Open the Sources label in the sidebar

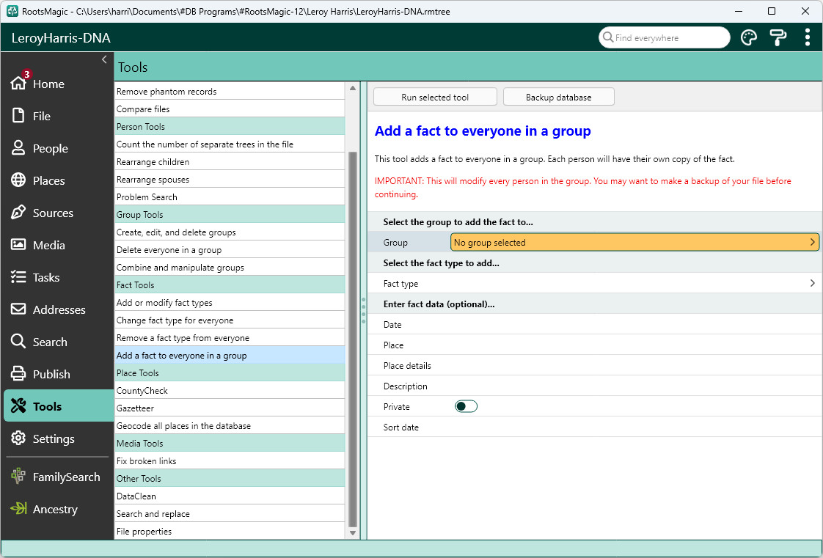[x=53, y=213]
